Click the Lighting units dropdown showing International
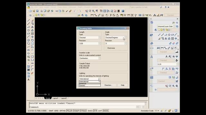 pyautogui.click(x=90, y=79)
